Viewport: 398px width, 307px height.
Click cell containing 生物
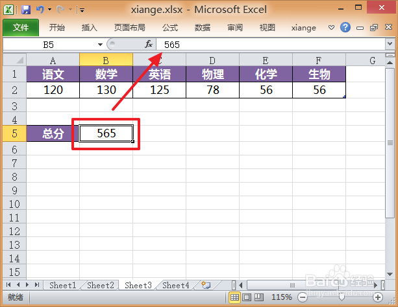click(319, 74)
